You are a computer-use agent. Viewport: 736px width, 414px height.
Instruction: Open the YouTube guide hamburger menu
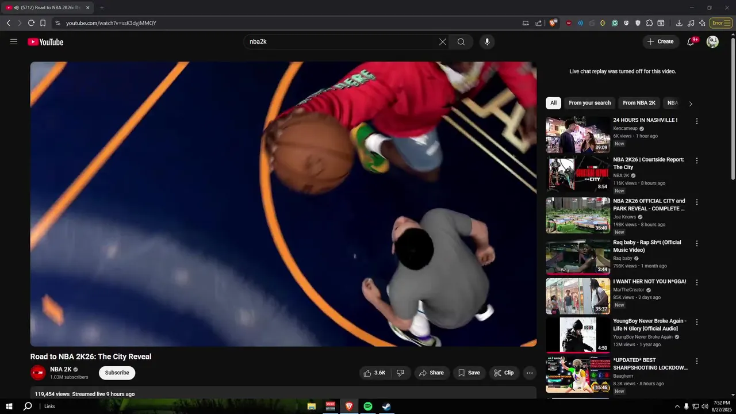pos(14,41)
